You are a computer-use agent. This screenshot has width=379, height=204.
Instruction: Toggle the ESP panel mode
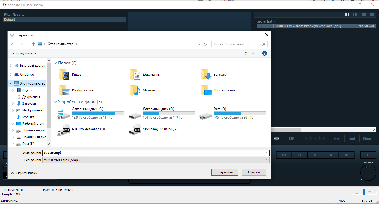[x=291, y=138]
